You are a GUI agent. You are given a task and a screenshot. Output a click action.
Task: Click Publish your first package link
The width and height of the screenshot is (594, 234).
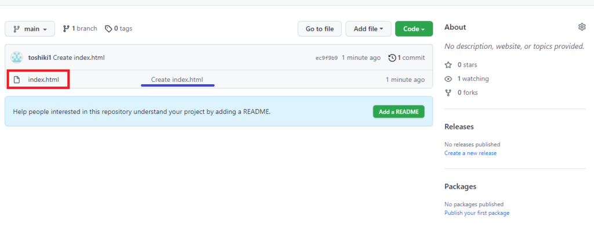click(x=476, y=213)
